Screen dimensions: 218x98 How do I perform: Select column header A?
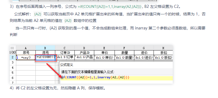pos(26,48)
